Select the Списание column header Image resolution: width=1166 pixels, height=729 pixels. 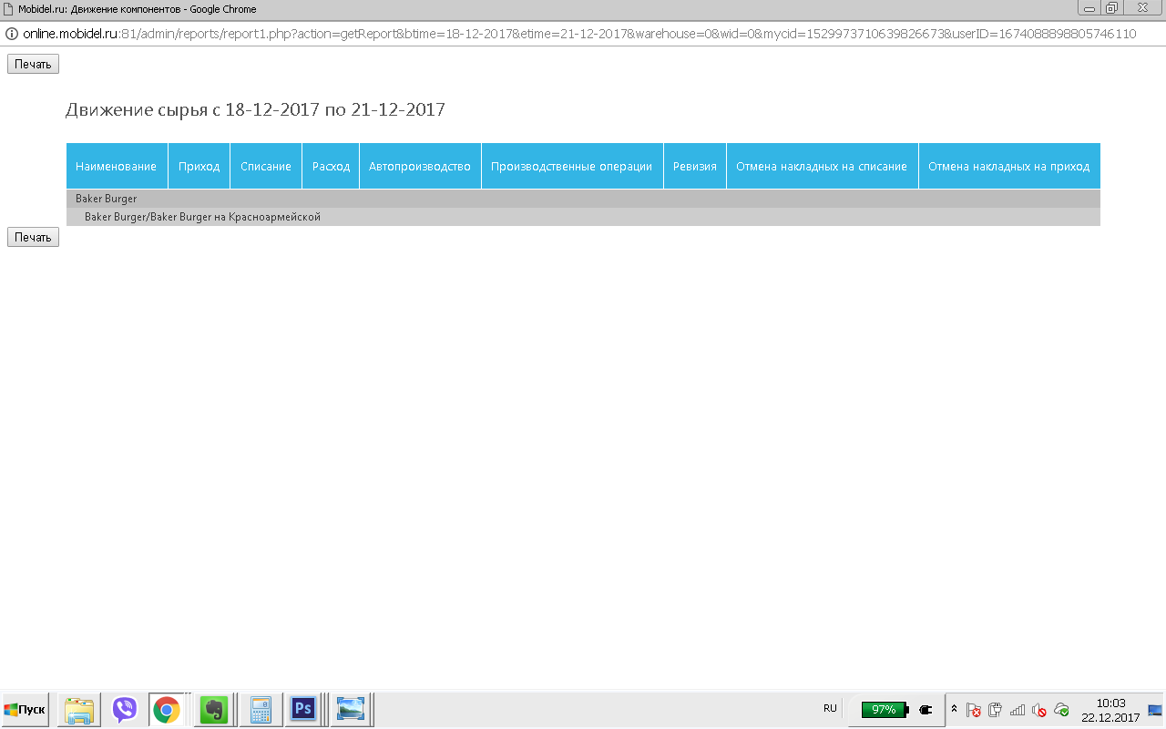coord(266,167)
